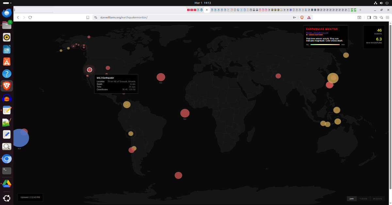This screenshot has height=205, width=392.
Task: Follow the Home stanwilliams.org link
Action: pyautogui.click(x=317, y=33)
